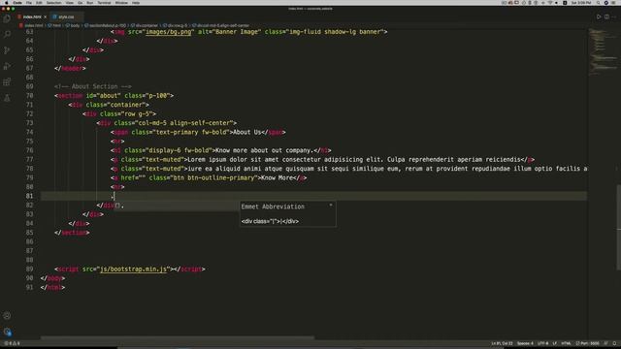Click the 'Know More' text on line 79

[x=277, y=177]
